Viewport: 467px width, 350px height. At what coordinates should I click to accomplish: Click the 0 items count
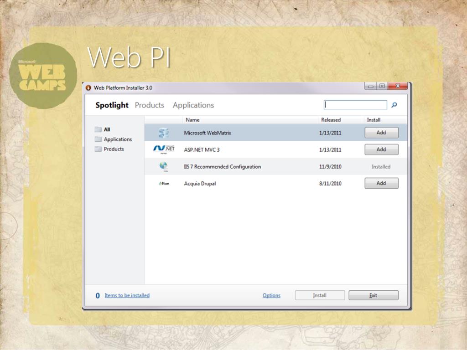98,295
